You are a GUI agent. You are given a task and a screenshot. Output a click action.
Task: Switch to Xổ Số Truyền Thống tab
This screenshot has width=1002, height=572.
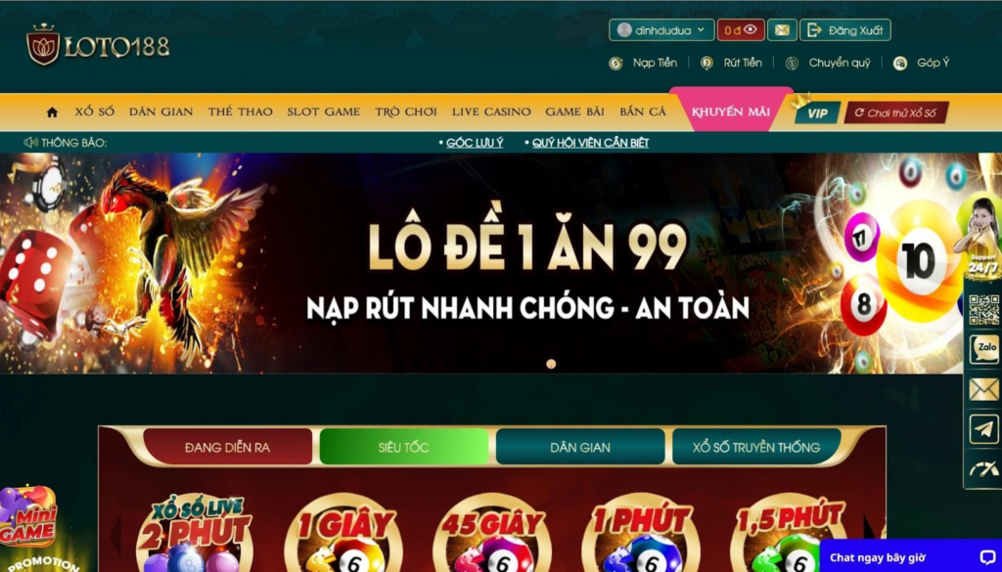click(756, 447)
